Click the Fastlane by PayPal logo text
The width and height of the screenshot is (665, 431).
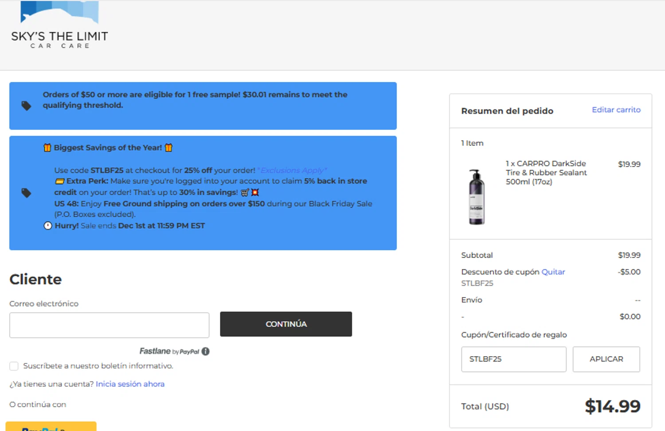169,351
